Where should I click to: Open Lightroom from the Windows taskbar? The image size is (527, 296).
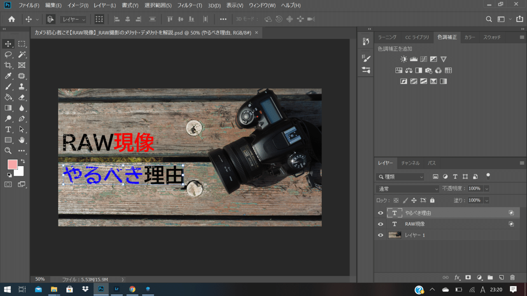point(117,289)
